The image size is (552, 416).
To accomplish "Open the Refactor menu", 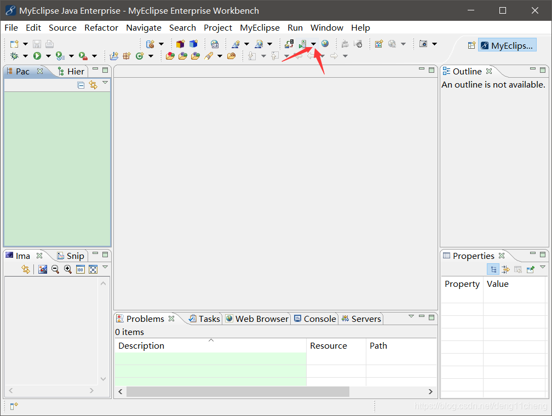I will (x=101, y=28).
